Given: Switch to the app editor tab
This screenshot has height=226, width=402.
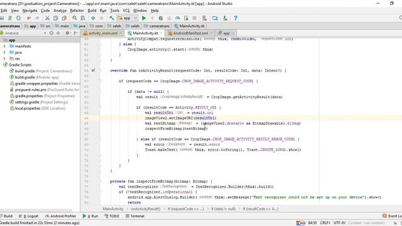Looking at the screenshot, I should 226,33.
